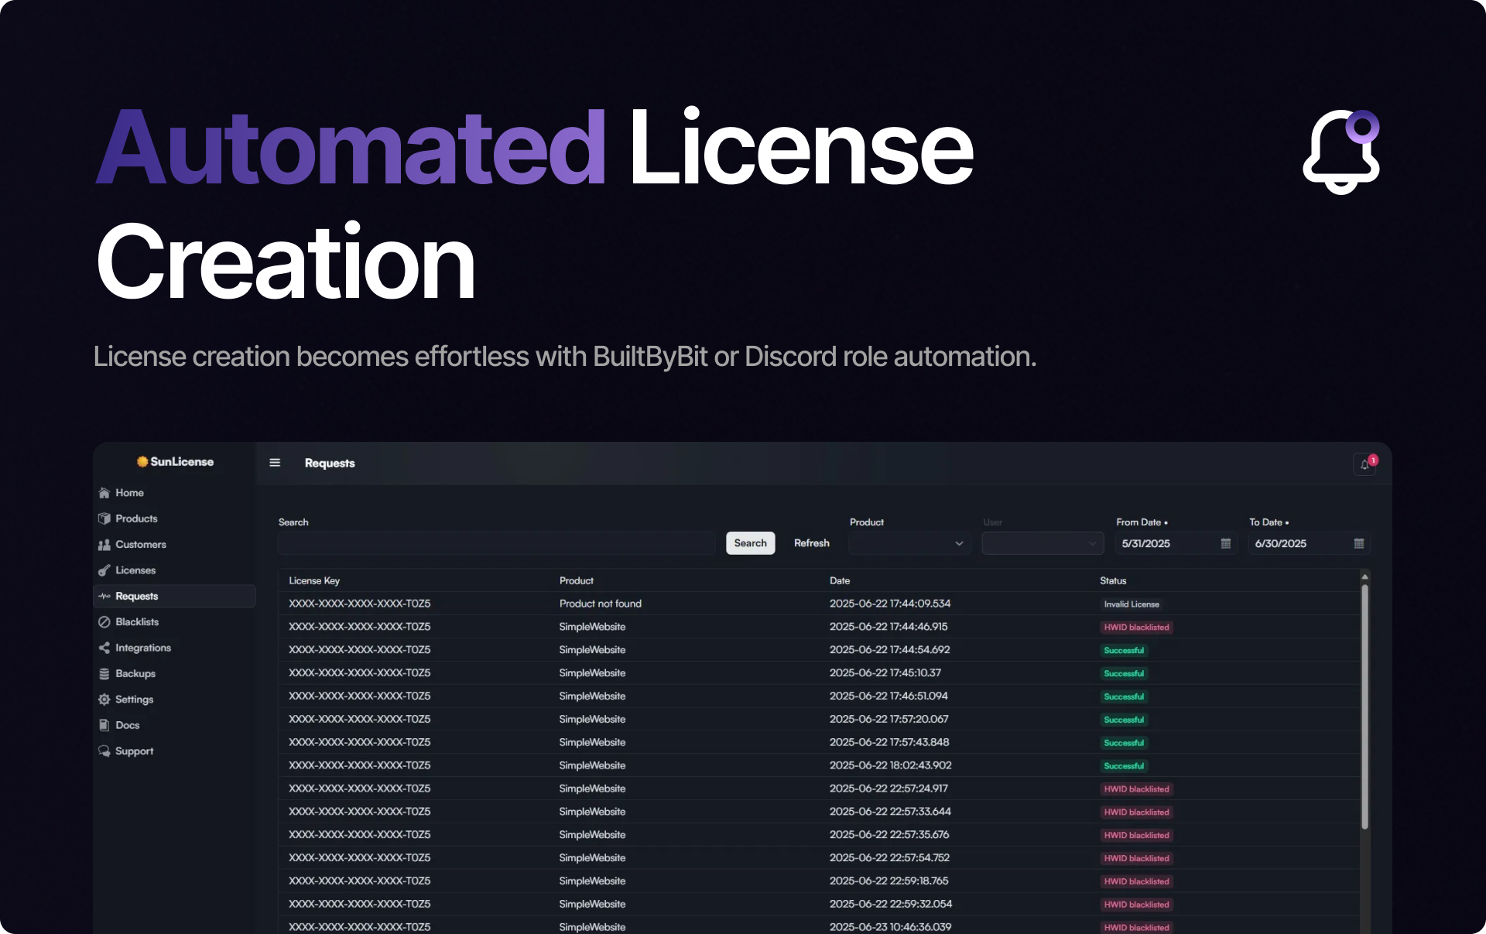The width and height of the screenshot is (1486, 934).
Task: Click the Backups database icon
Action: click(104, 674)
